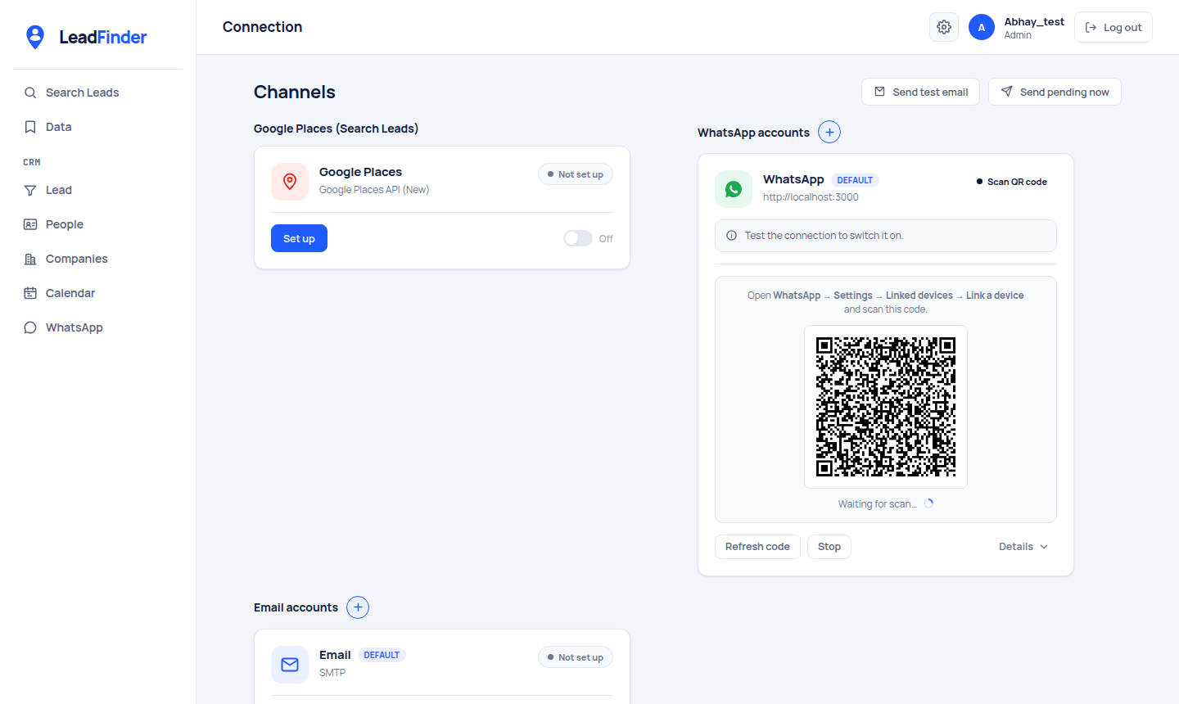Add a new email account with plus icon
The height and width of the screenshot is (704, 1179).
tap(358, 607)
